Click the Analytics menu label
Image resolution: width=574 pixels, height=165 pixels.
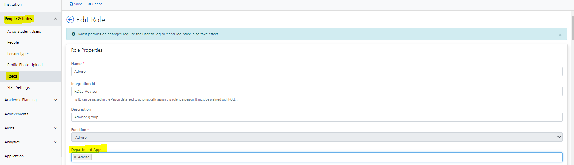tap(12, 142)
